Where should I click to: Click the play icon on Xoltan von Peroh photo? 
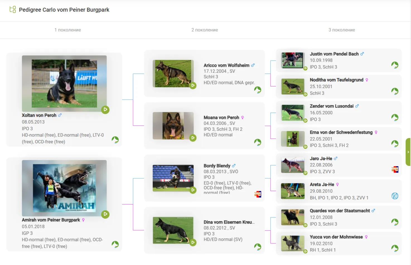tap(105, 110)
